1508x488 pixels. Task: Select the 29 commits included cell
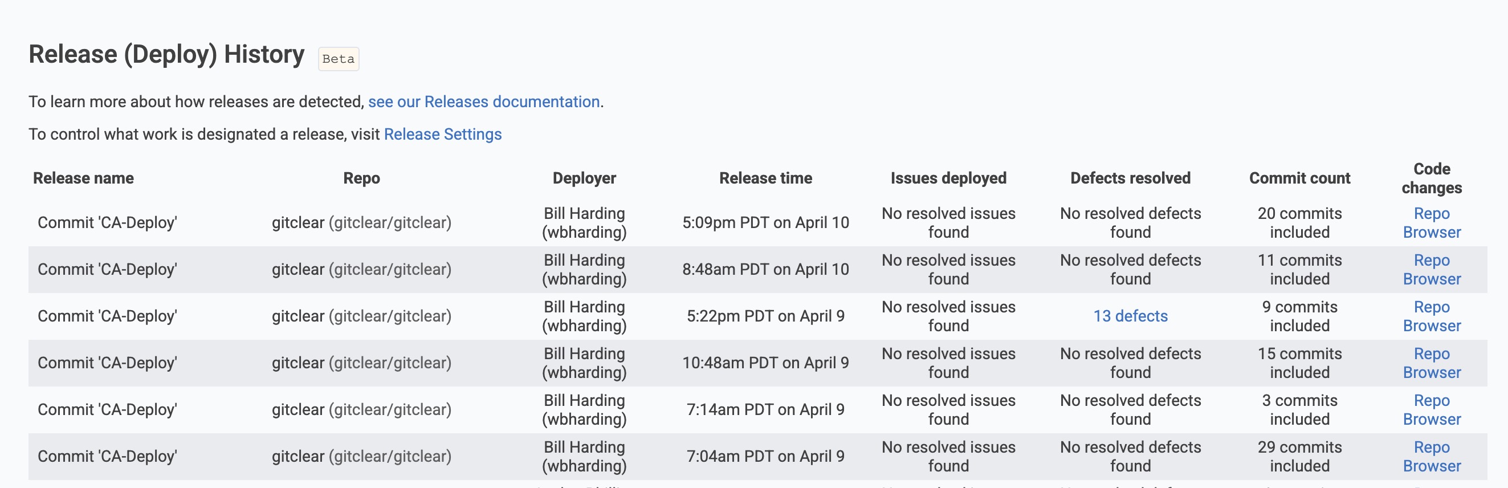1299,457
